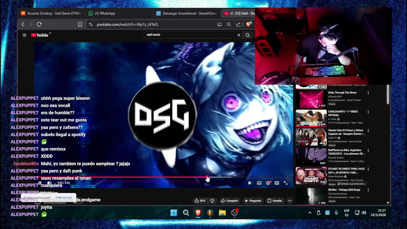Open the STUART VS SWEET PAIN thumbnail

pyautogui.click(x=311, y=176)
